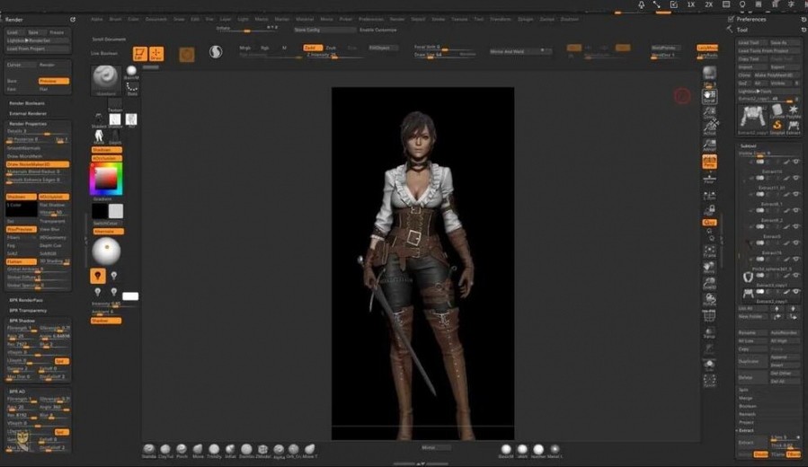The image size is (808, 467).
Task: Select the PolyMesh star tool thumbnail
Action: (793, 111)
